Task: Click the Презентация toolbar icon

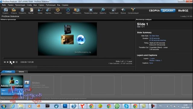Action: click(114, 11)
